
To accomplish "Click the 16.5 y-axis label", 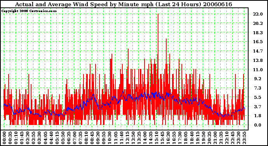I will click(258, 42).
